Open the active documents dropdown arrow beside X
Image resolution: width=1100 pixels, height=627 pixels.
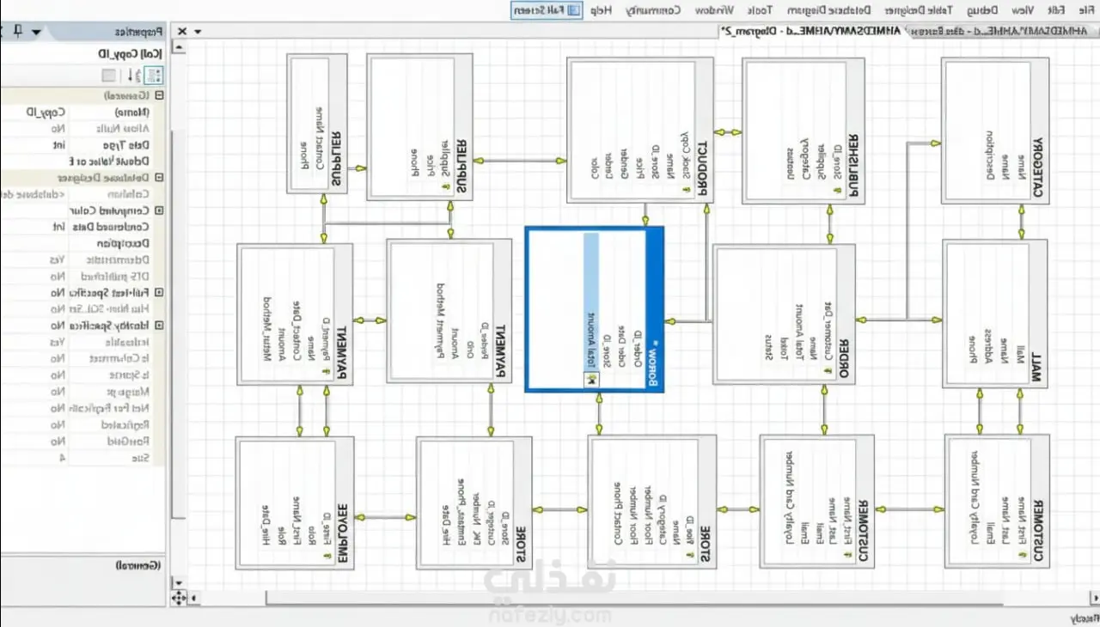199,32
